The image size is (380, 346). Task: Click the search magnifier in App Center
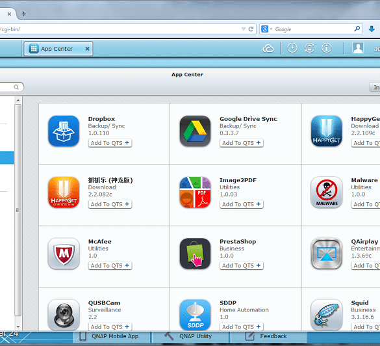16,87
